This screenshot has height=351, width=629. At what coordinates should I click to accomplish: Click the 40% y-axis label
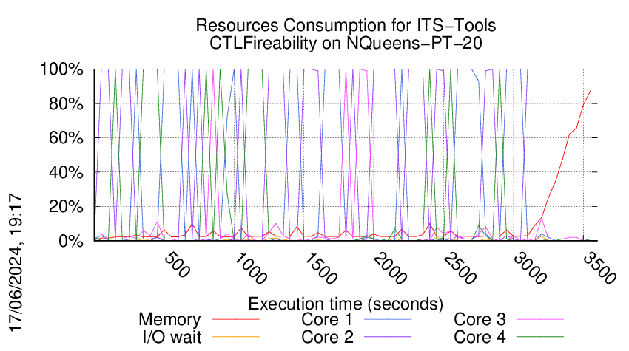pyautogui.click(x=66, y=173)
